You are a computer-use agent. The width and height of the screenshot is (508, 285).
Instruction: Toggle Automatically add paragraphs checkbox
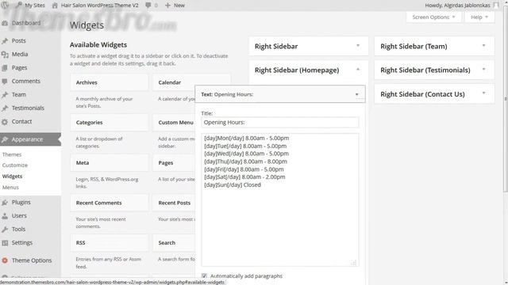[x=204, y=275]
